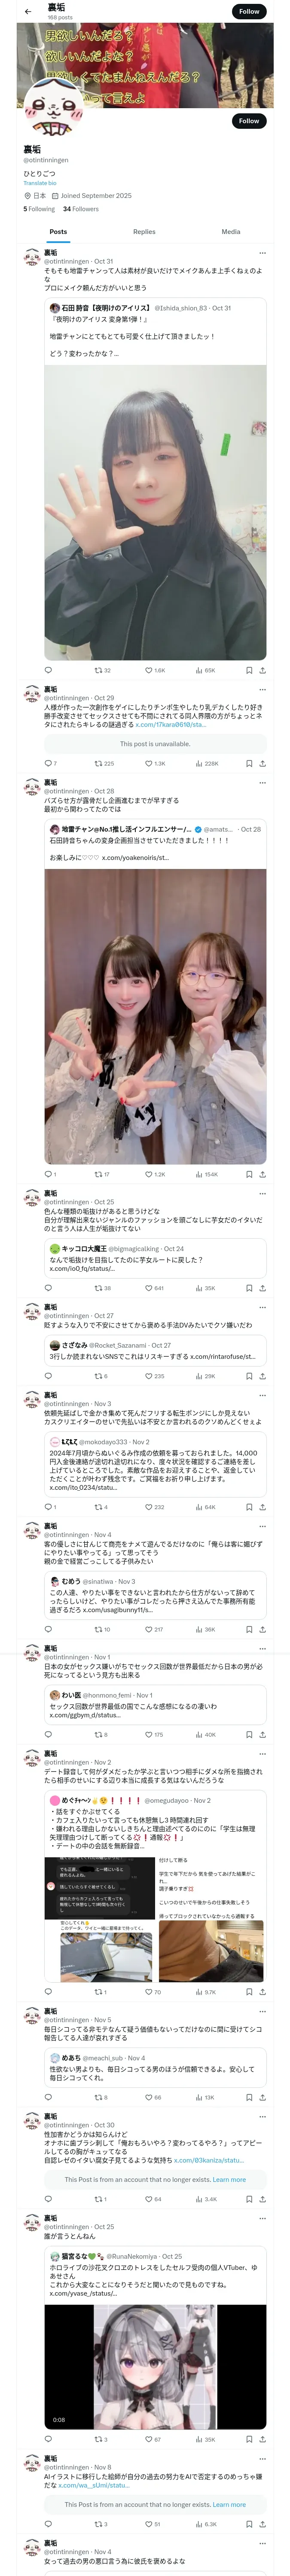Viewport: 290px width, 2576px height.
Task: Repost the post showing 225 reposts
Action: (x=104, y=763)
